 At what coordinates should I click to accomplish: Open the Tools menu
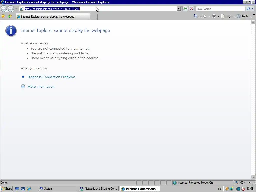(x=244, y=16)
